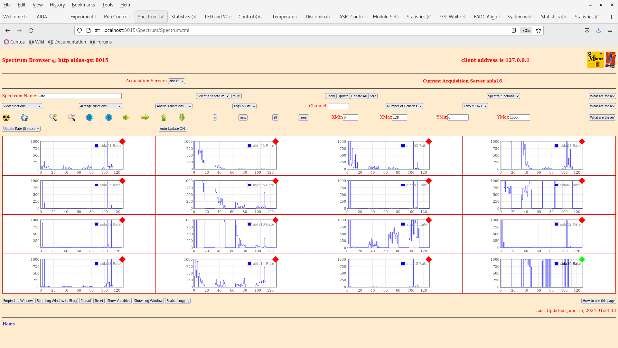
Task: Click the Update All button
Action: 359,96
